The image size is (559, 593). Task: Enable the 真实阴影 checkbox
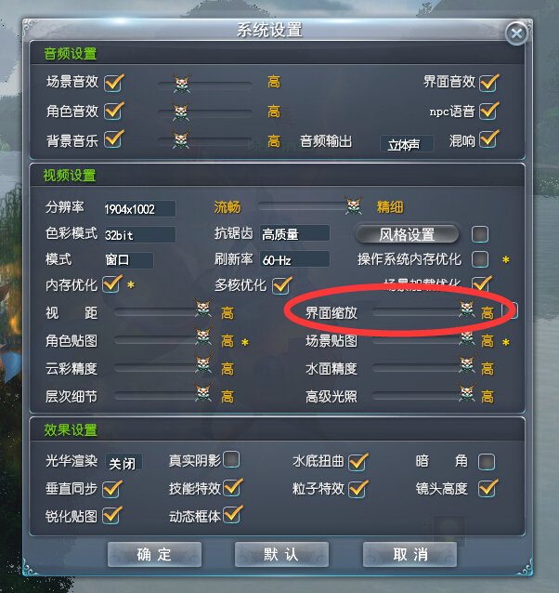pos(231,459)
